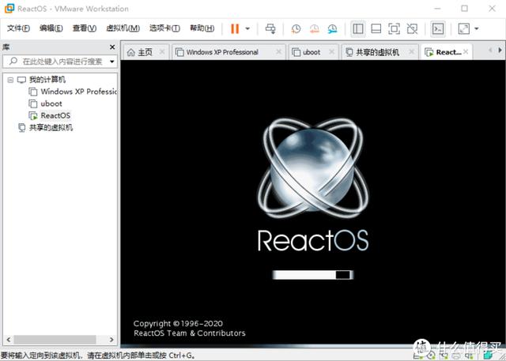Screen dimensions: 506x361
Task: Switch to the 主页 tab
Action: click(x=145, y=52)
